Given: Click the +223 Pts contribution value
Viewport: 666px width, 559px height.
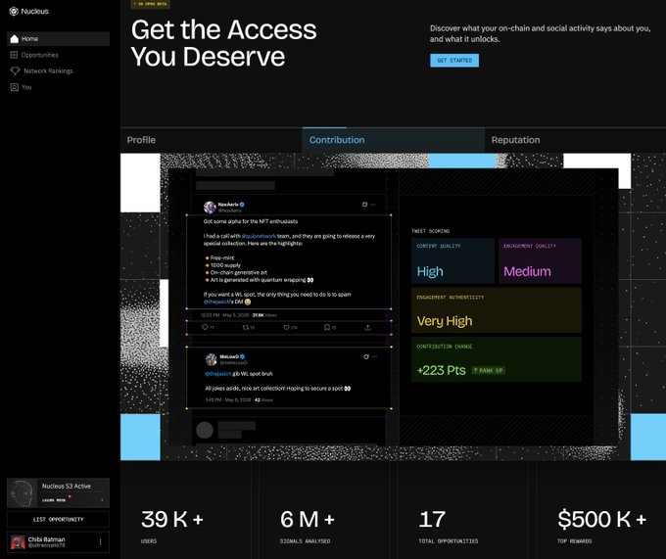Looking at the screenshot, I should (x=442, y=370).
